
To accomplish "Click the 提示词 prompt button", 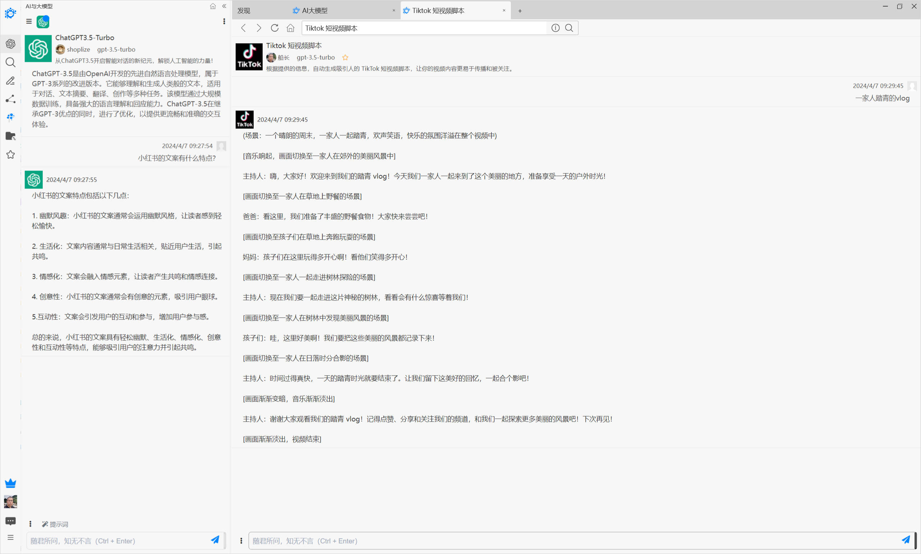I will 55,524.
